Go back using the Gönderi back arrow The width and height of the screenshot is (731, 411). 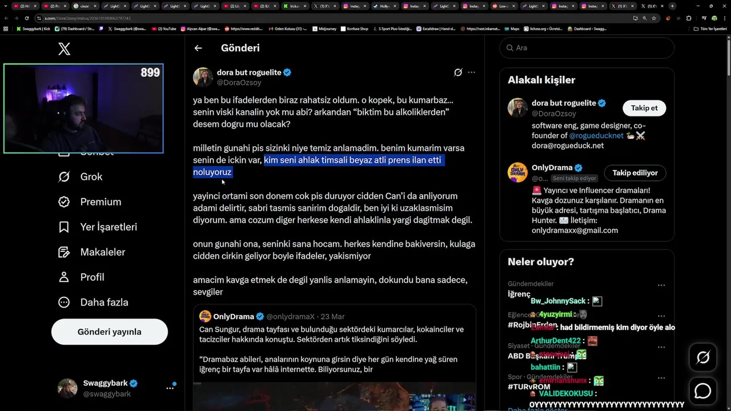[x=198, y=48]
